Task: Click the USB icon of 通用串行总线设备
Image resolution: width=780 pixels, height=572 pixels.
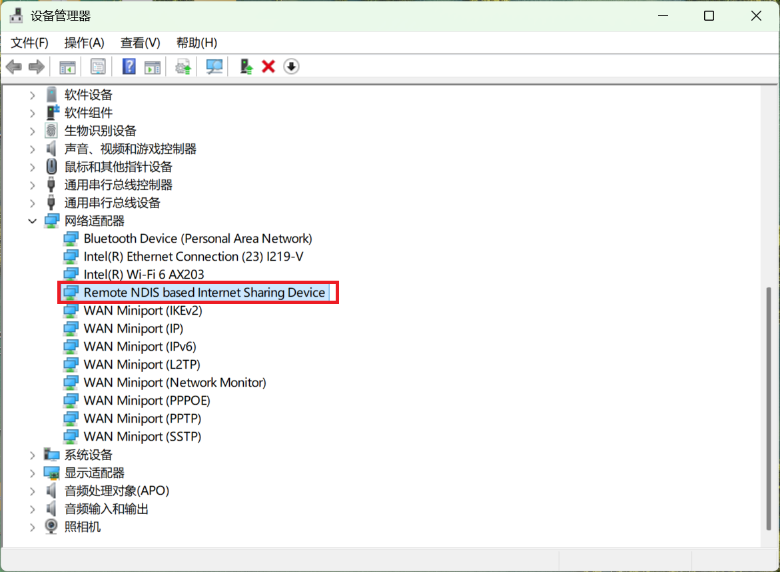Action: coord(51,203)
